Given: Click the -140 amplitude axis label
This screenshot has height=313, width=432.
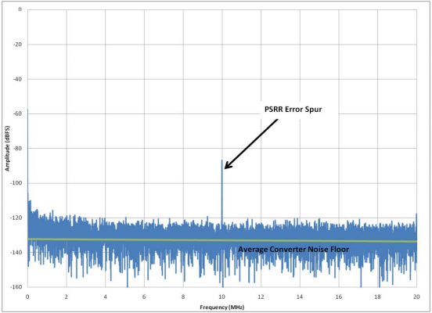Looking at the screenshot, I should tap(16, 253).
